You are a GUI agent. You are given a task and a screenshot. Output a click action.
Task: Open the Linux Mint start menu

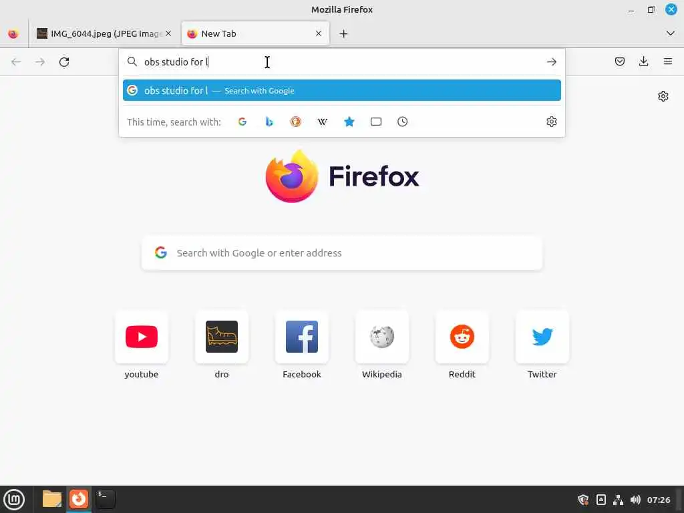(14, 500)
